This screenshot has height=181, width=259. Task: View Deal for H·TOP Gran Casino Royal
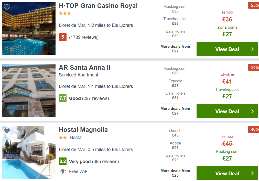(227, 49)
